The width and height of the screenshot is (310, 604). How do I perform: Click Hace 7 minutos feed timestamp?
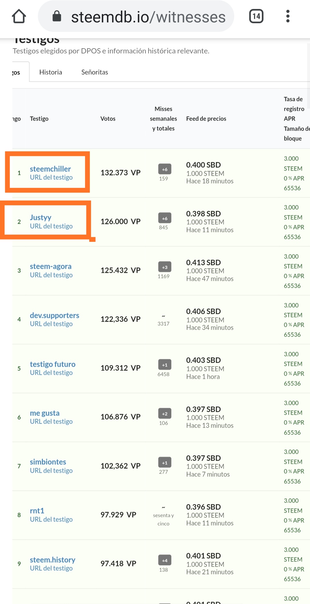point(208,474)
